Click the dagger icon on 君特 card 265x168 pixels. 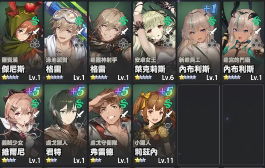click(x=80, y=114)
